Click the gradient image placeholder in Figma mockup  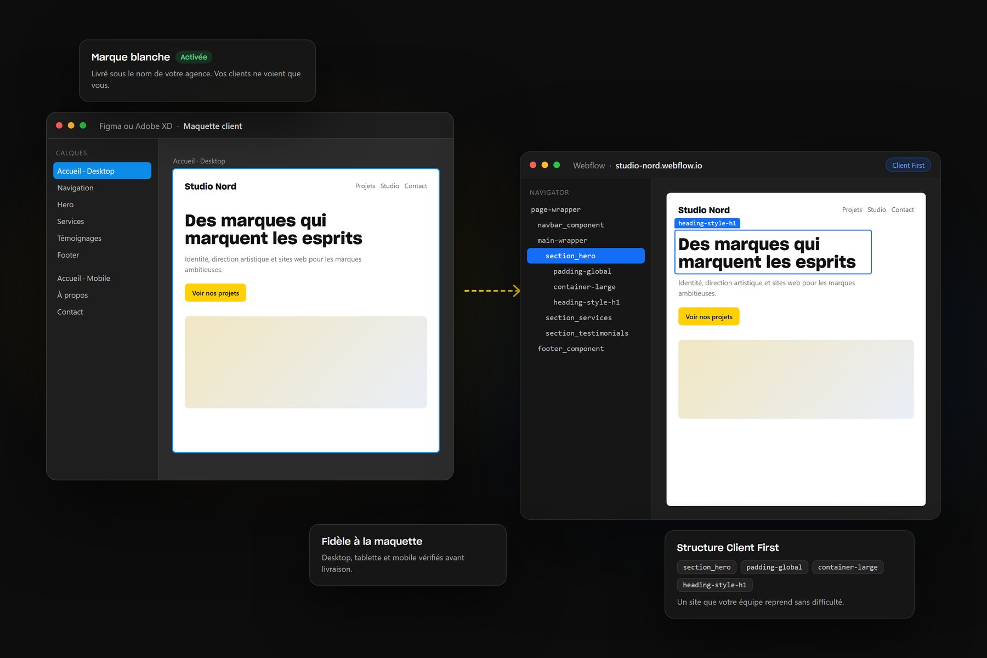click(x=306, y=362)
